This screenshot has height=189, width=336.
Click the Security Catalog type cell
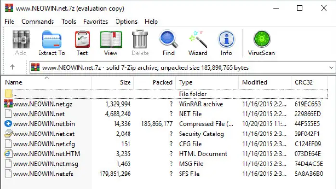(x=201, y=134)
